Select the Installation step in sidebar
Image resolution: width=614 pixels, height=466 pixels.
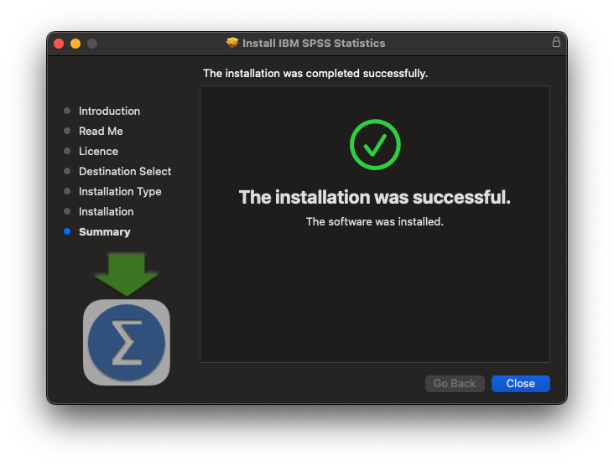[x=107, y=212]
